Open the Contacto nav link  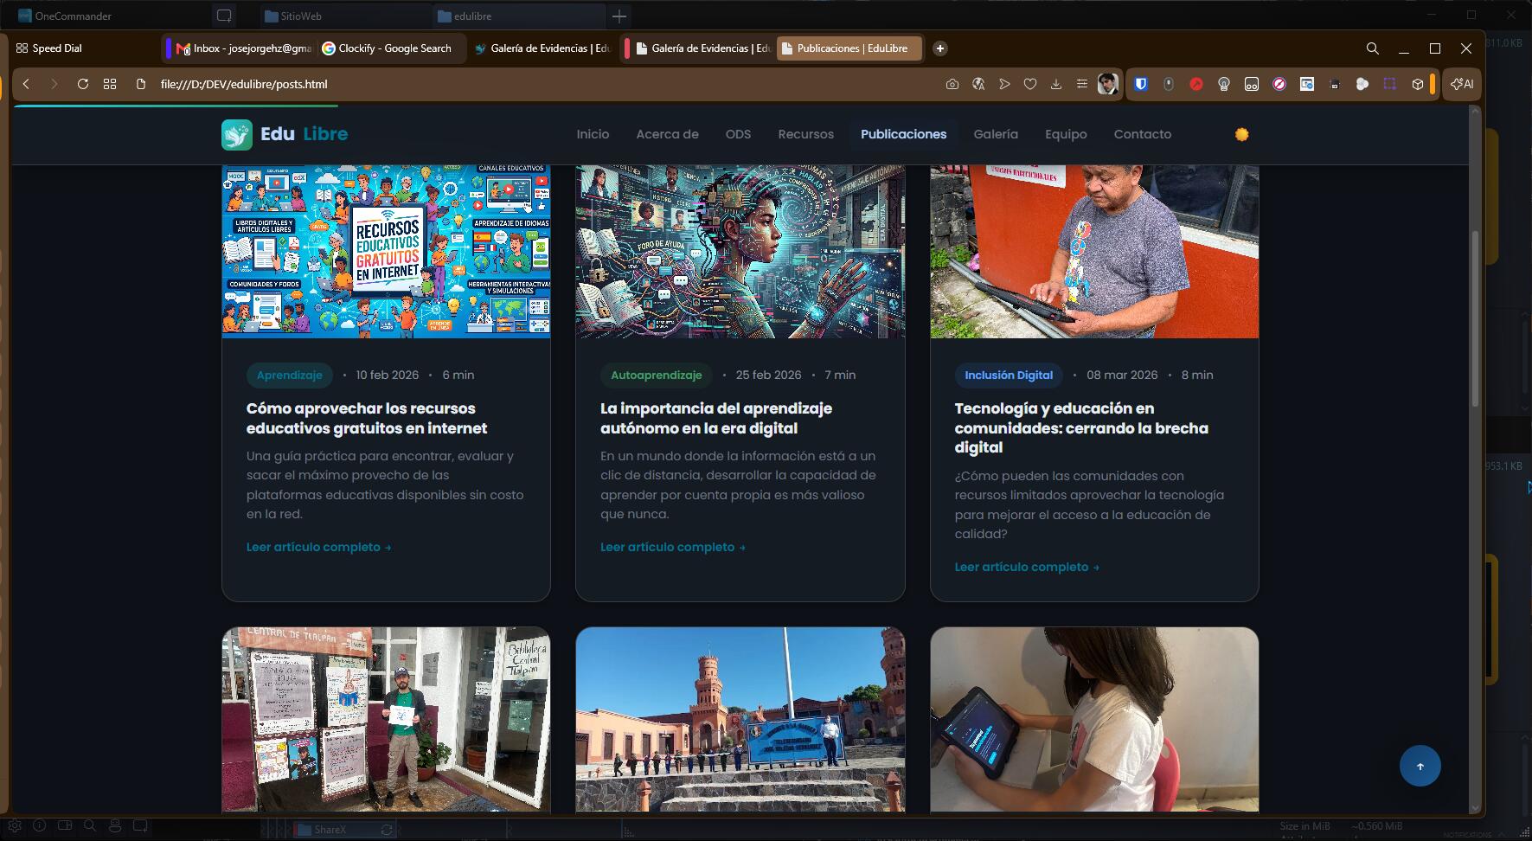point(1143,134)
